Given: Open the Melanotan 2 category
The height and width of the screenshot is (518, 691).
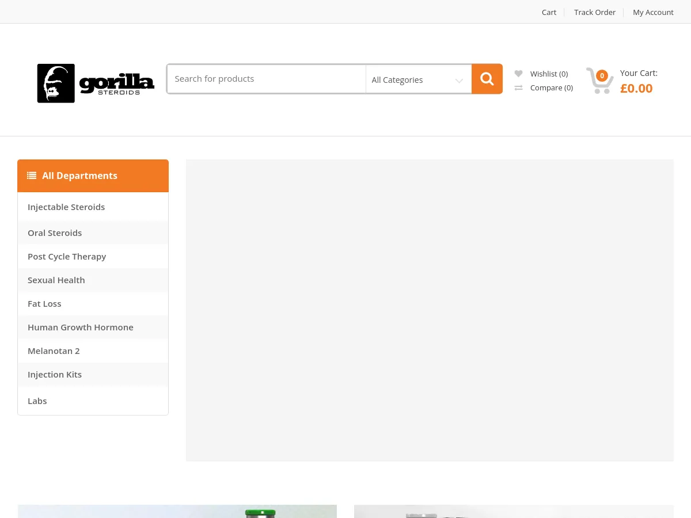Looking at the screenshot, I should pos(54,351).
